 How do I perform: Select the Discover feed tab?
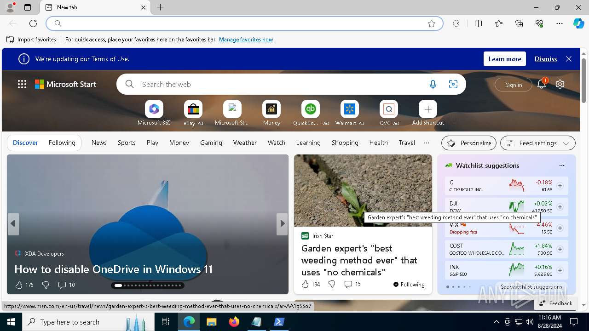[x=25, y=143]
